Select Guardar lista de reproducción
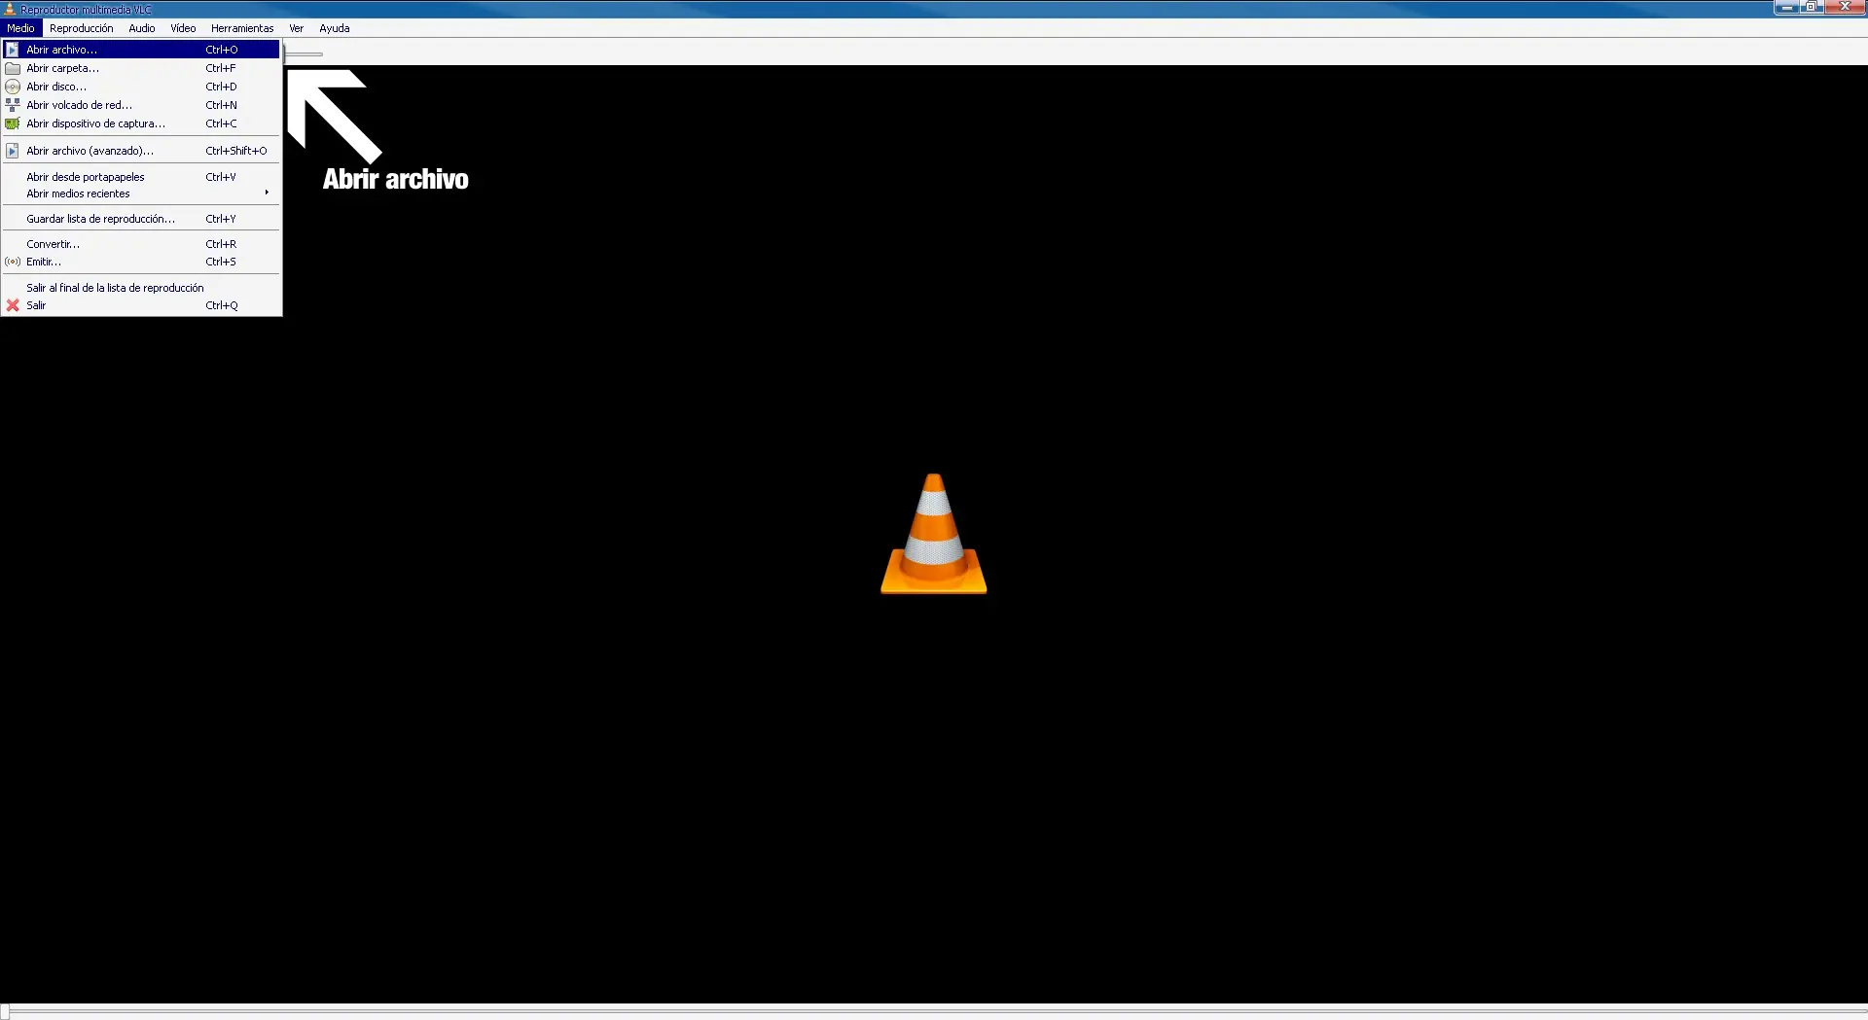Image resolution: width=1868 pixels, height=1020 pixels. click(x=141, y=219)
